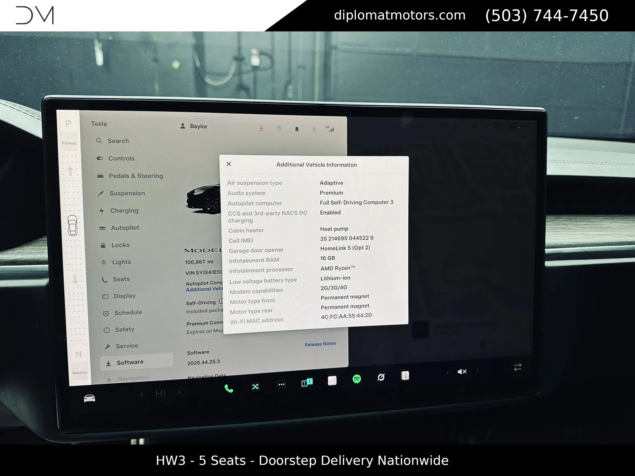Open the Charging settings
635x476 pixels.
tap(118, 210)
